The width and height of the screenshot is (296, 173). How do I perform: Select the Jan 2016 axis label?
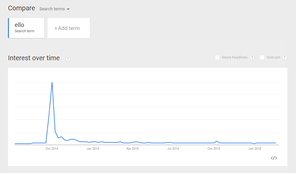click(x=255, y=149)
